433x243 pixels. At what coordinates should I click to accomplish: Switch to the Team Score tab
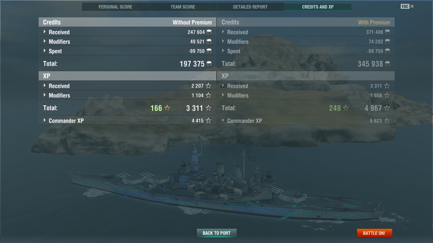(x=183, y=7)
